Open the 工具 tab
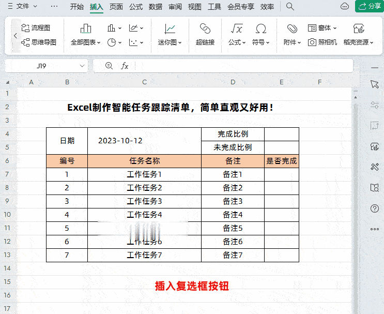This screenshot has height=314, width=384. pyautogui.click(x=214, y=7)
